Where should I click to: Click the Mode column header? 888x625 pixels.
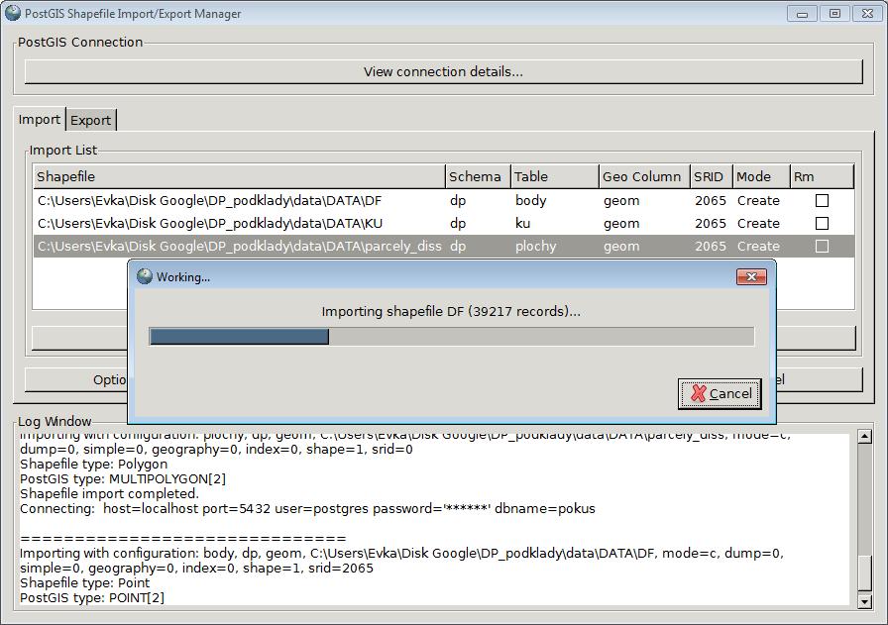pyautogui.click(x=761, y=176)
